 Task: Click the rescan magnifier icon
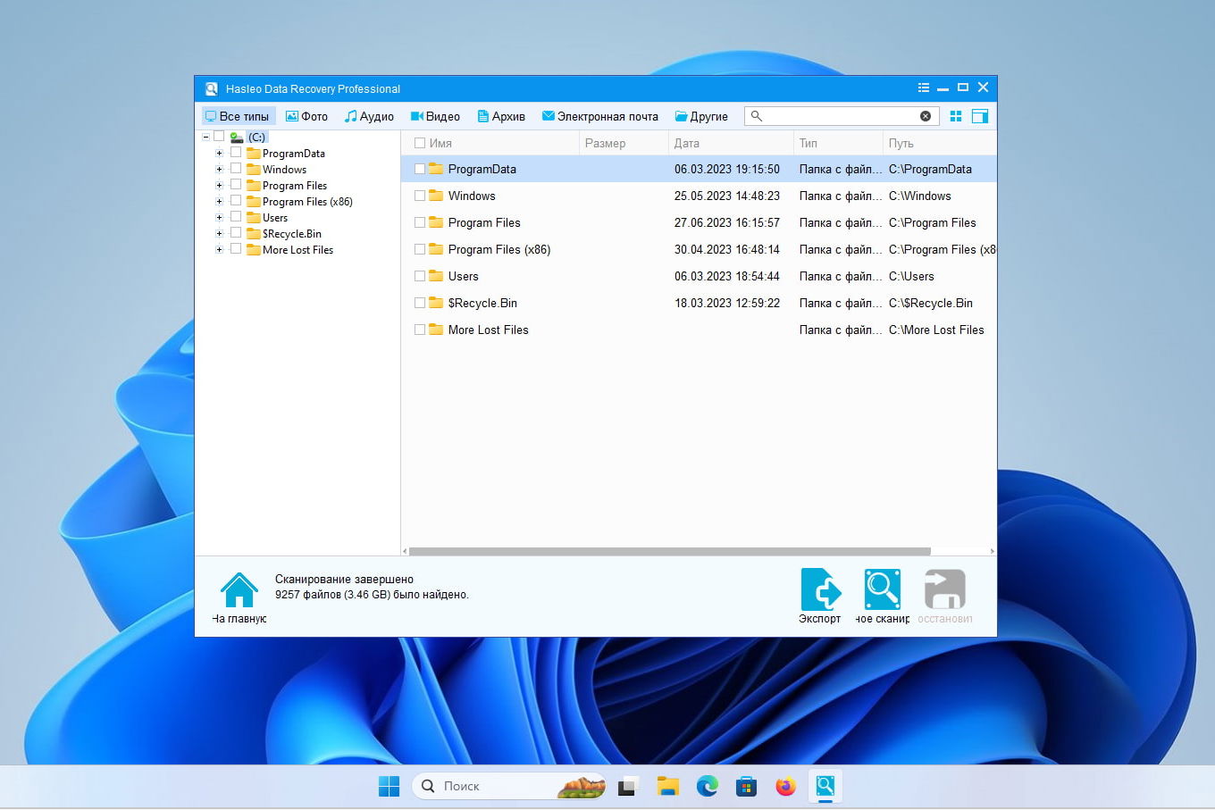[882, 590]
